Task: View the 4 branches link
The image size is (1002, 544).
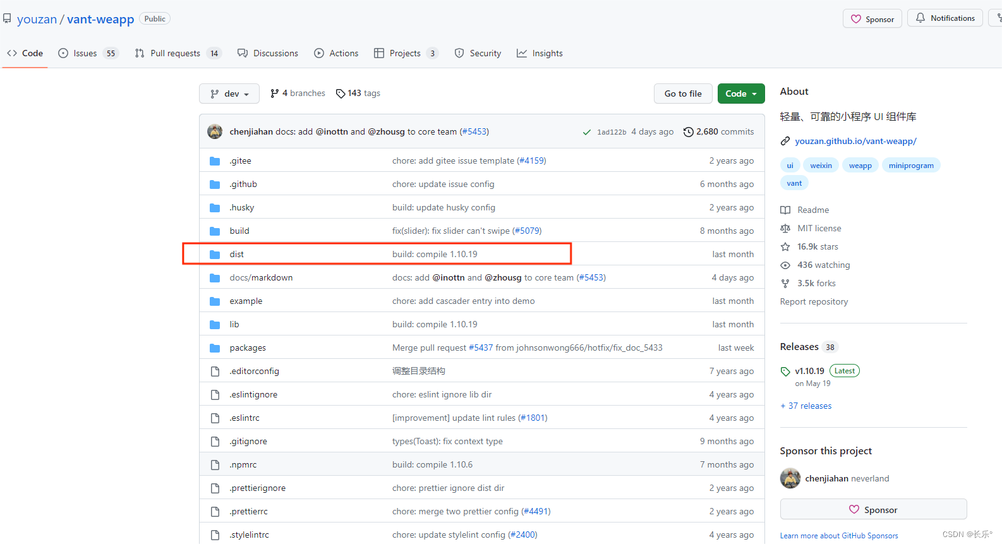Action: tap(298, 94)
